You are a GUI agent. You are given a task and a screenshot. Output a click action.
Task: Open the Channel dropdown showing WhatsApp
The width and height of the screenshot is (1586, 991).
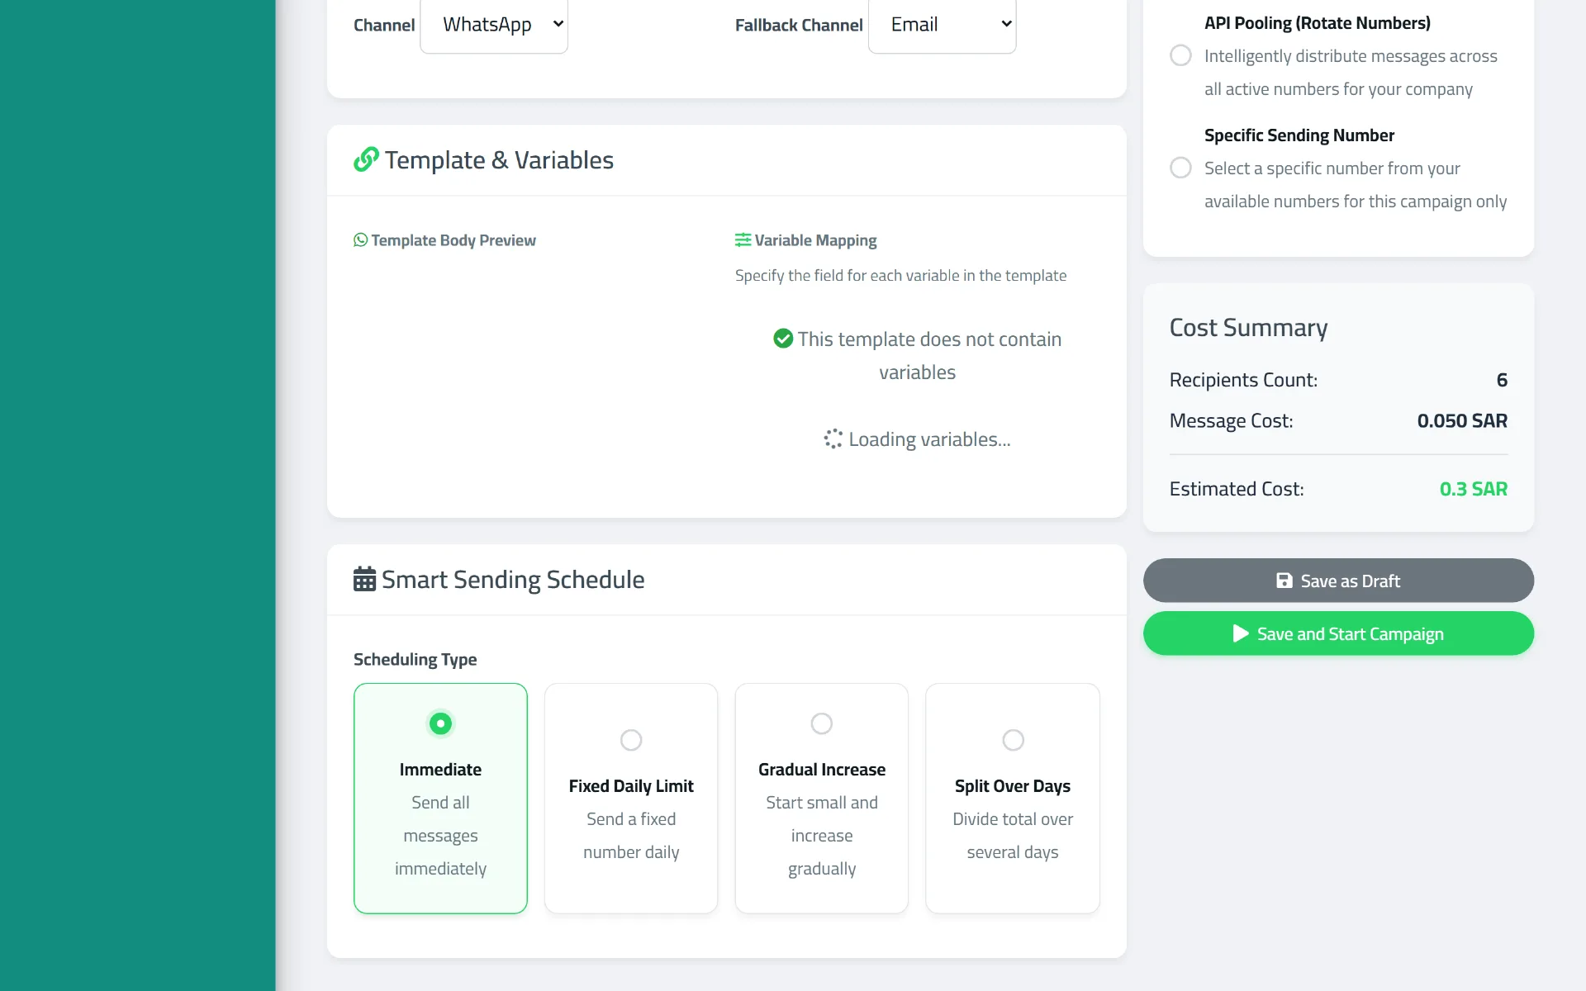pyautogui.click(x=494, y=25)
